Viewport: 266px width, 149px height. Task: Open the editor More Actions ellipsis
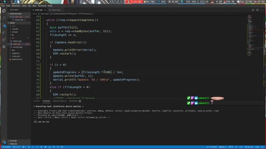262,10
